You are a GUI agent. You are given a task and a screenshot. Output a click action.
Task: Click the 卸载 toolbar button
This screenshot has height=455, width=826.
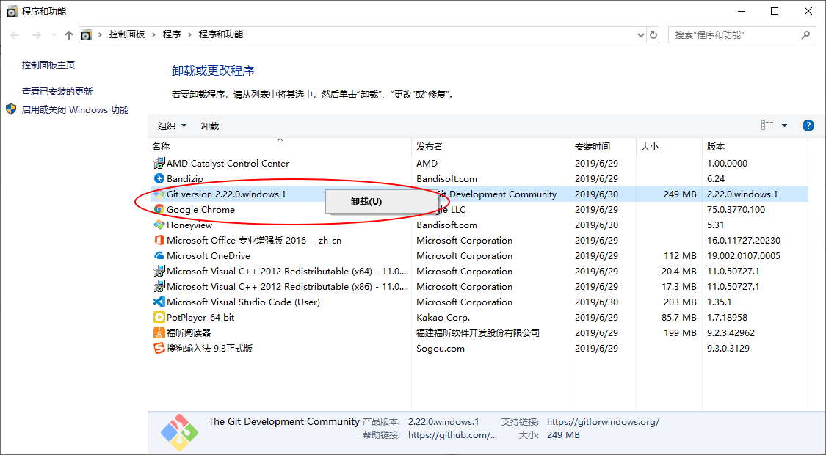point(210,126)
